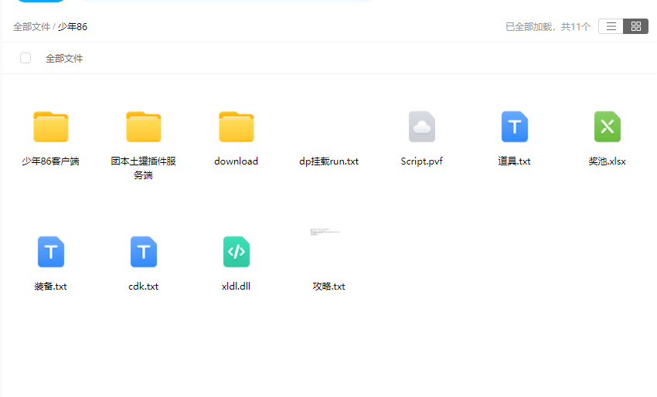The height and width of the screenshot is (397, 657).
Task: Open the 团本土罐插件服务端 folder icon
Action: 144,127
